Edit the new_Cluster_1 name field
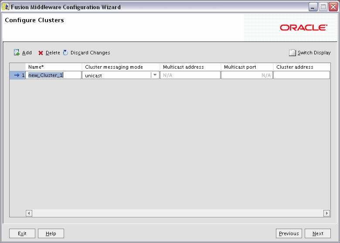Viewport: 340px width, 243px height. [53, 75]
